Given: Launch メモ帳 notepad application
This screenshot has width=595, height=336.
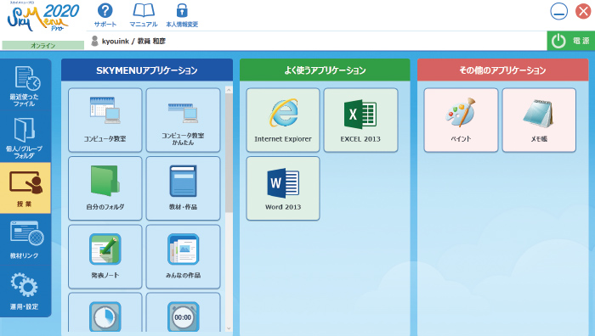Looking at the screenshot, I should pyautogui.click(x=539, y=120).
